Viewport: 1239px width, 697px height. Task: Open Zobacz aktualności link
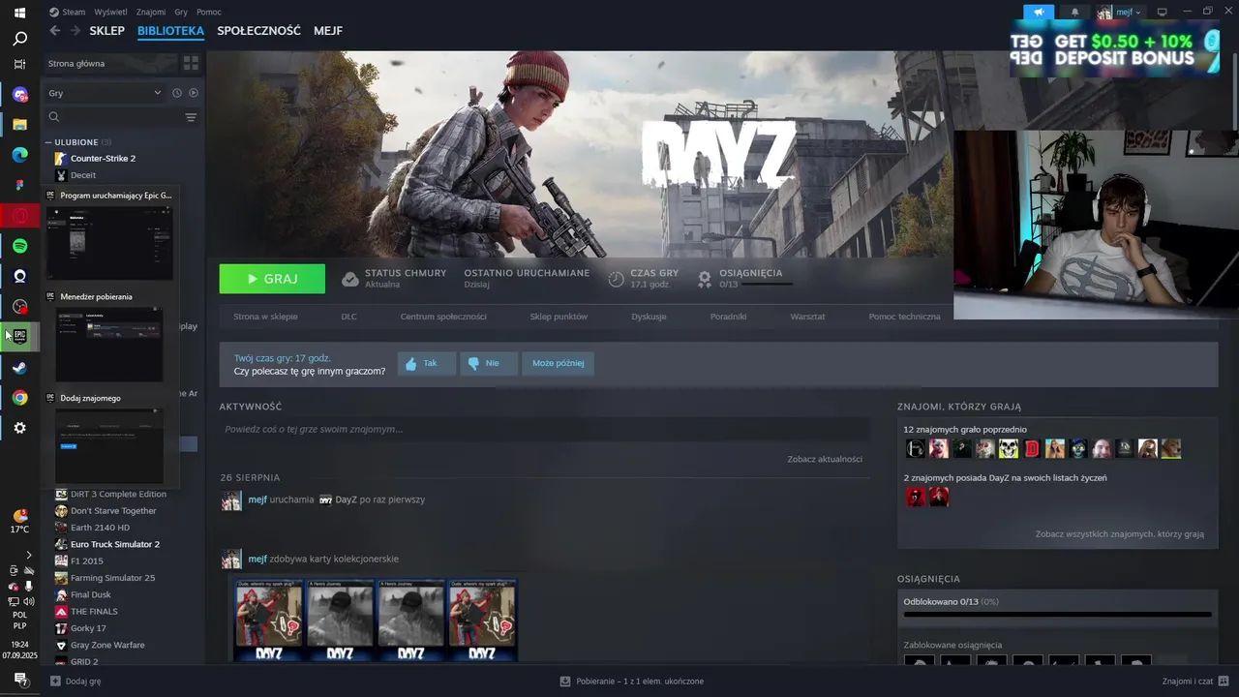coord(825,459)
